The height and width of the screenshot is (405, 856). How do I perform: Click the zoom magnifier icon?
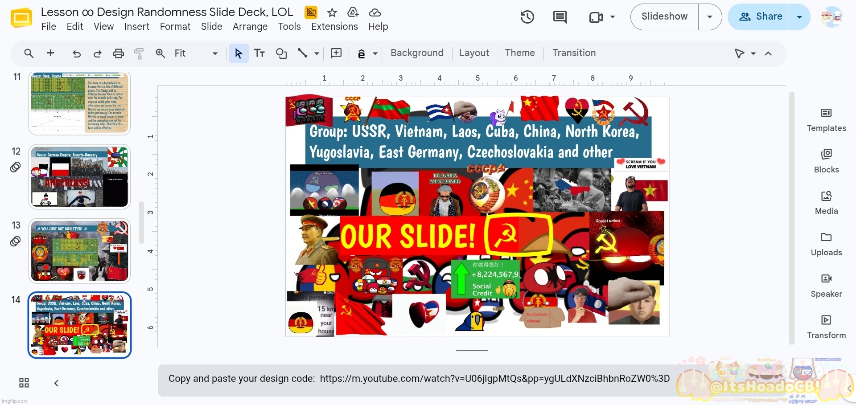point(160,53)
